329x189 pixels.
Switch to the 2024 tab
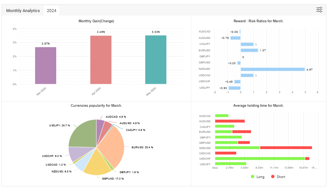pos(51,11)
